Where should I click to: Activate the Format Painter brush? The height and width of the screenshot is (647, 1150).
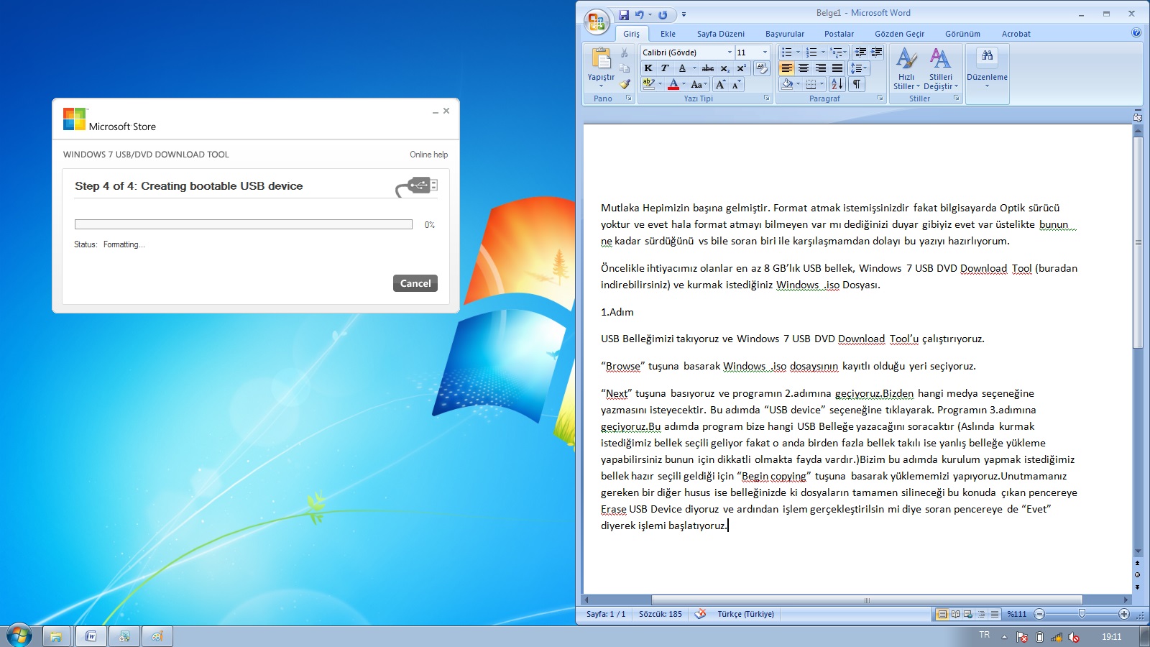point(625,84)
